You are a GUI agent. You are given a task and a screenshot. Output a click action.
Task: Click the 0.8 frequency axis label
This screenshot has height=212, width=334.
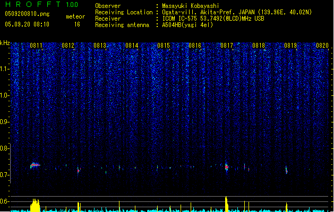coord(4,148)
